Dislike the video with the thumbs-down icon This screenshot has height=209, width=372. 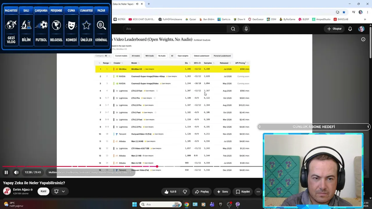pyautogui.click(x=185, y=192)
